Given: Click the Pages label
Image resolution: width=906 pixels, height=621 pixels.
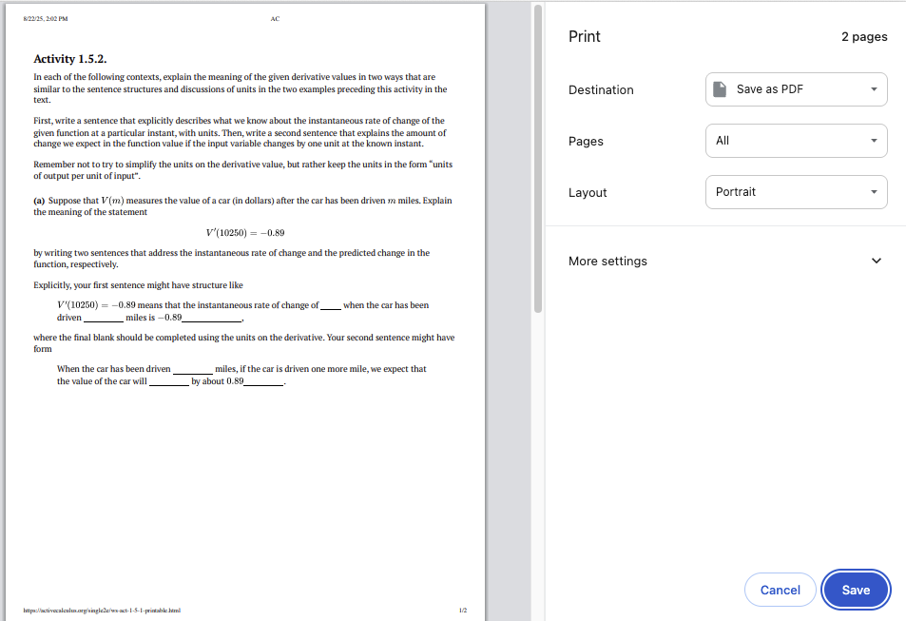Looking at the screenshot, I should pos(586,142).
